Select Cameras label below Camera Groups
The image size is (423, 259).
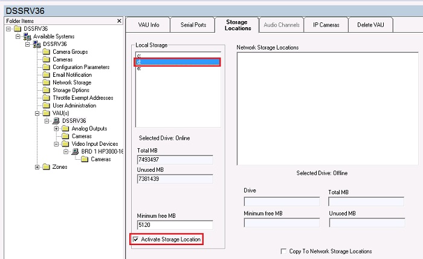pos(63,59)
